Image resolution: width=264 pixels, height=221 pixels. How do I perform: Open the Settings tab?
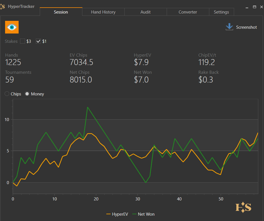click(x=221, y=12)
